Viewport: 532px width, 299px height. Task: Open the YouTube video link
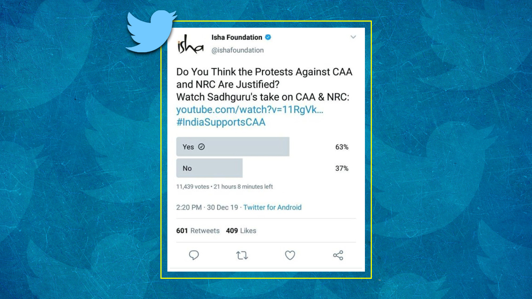(x=250, y=110)
